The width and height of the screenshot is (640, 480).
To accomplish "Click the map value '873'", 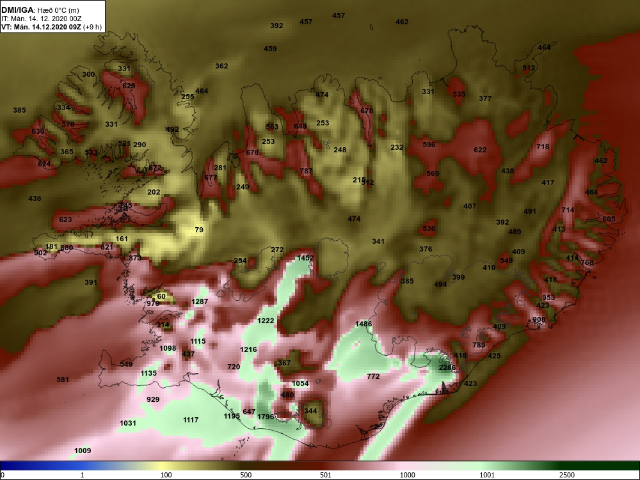I will pyautogui.click(x=134, y=258).
